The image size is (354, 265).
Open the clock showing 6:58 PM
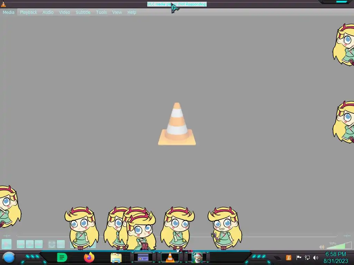pos(336,257)
